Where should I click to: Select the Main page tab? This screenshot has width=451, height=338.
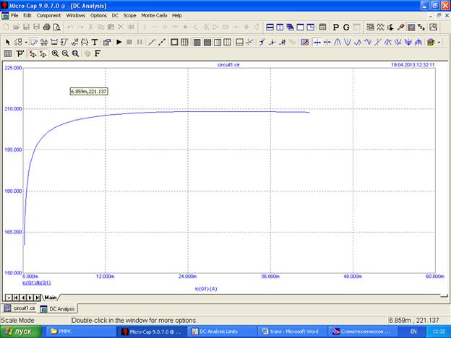(51, 298)
